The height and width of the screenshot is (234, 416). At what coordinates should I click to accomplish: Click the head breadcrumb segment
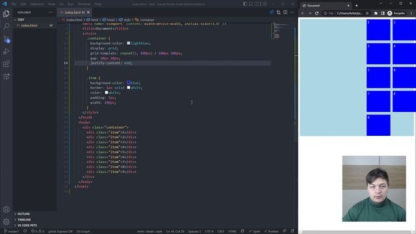109,20
